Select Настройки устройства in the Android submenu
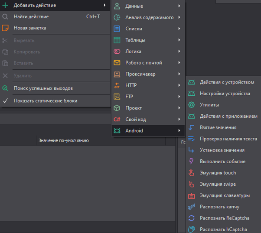 click(223, 94)
